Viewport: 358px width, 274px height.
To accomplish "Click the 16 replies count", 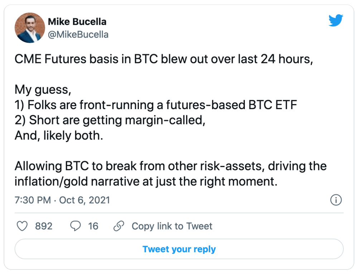I will point(93,226).
